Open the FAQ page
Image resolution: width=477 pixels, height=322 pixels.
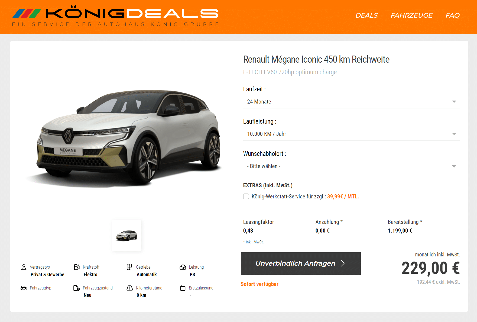coord(453,15)
